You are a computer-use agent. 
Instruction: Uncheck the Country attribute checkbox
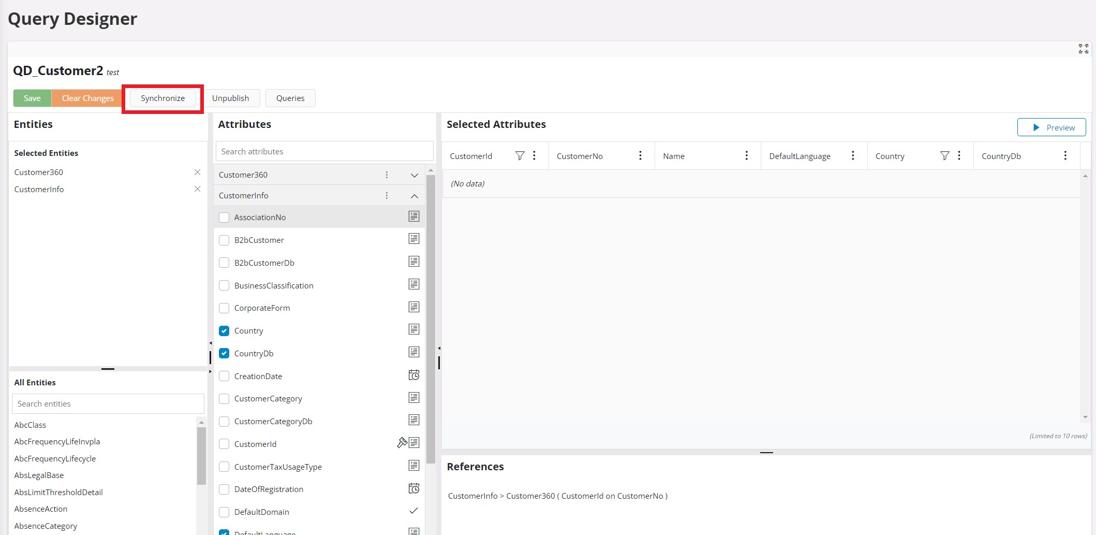click(x=224, y=330)
